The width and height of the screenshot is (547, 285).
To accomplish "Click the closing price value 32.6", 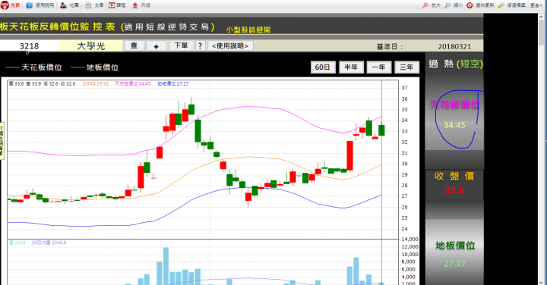I will [454, 190].
